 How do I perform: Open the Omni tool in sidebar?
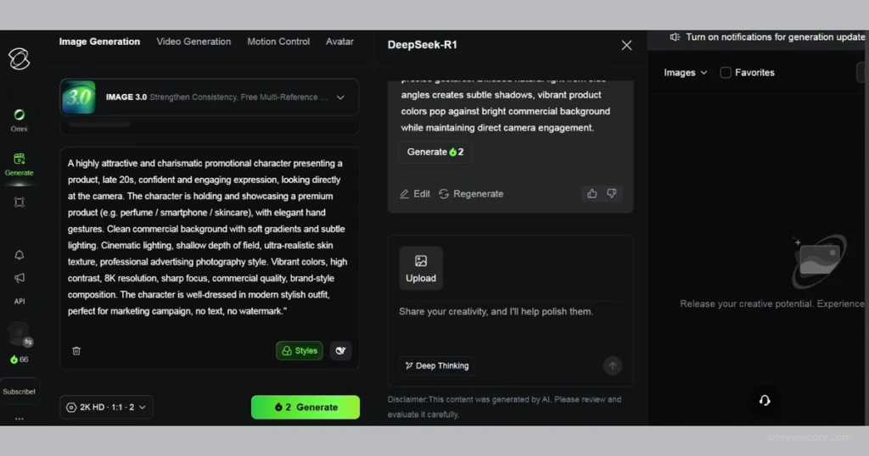pyautogui.click(x=19, y=116)
